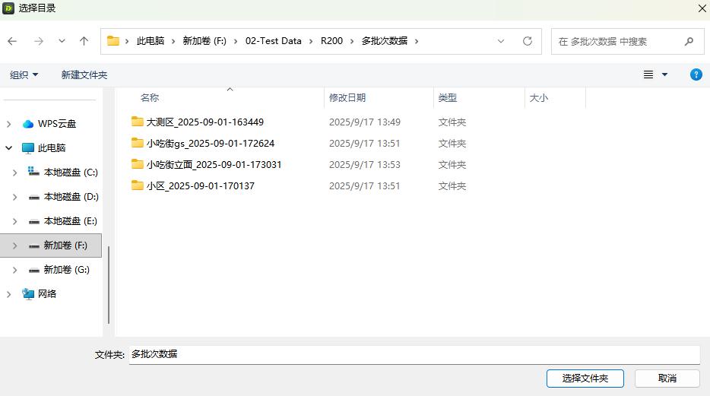
Task: Expand WPS云盘 in the sidebar
Action: pyautogui.click(x=8, y=124)
